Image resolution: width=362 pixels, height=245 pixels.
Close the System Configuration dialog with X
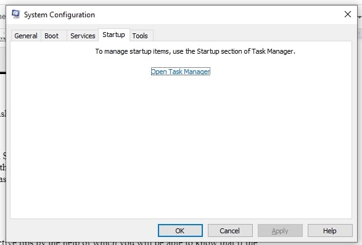(348, 14)
